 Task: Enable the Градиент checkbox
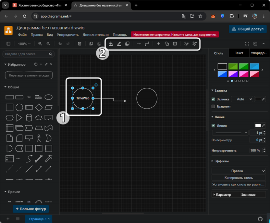click(213, 106)
